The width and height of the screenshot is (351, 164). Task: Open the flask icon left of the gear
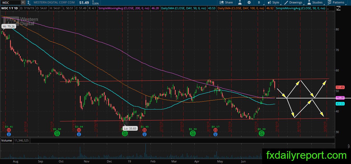(x=240, y=2)
